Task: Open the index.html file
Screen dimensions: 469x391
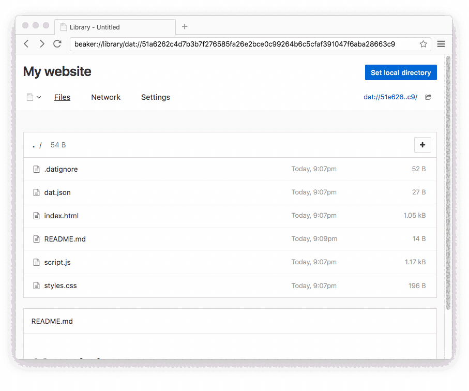Action: click(62, 216)
